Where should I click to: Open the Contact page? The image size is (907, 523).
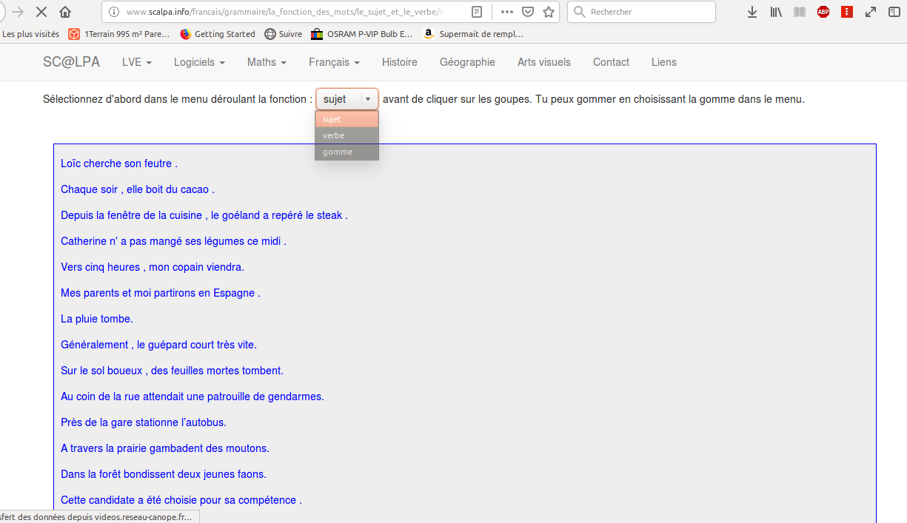[x=611, y=62]
